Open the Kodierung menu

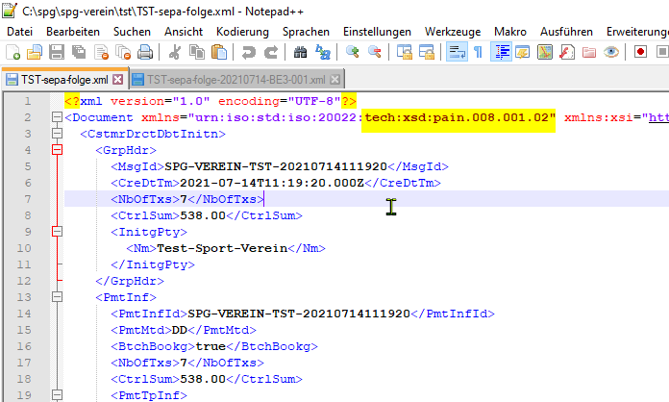point(242,32)
